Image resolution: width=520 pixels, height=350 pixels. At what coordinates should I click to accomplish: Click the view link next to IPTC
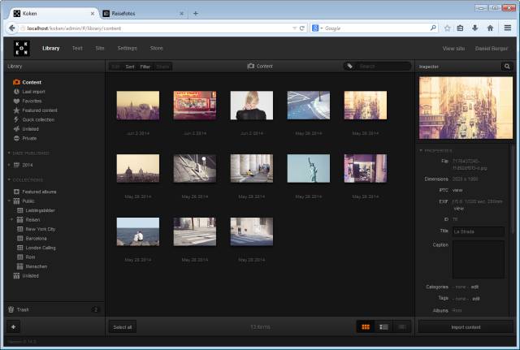457,190
